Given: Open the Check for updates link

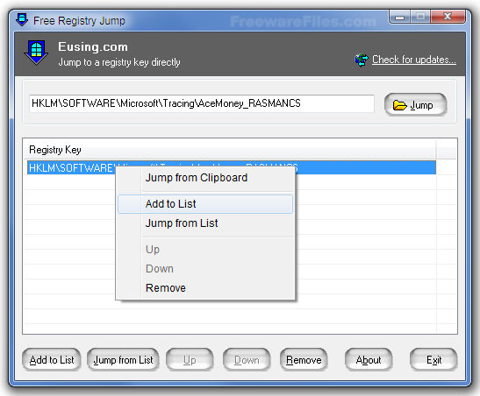Looking at the screenshot, I should (x=414, y=60).
